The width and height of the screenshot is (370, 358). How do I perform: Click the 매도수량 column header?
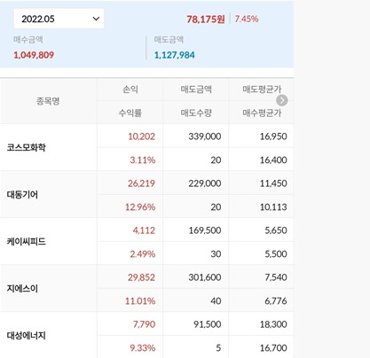point(196,113)
